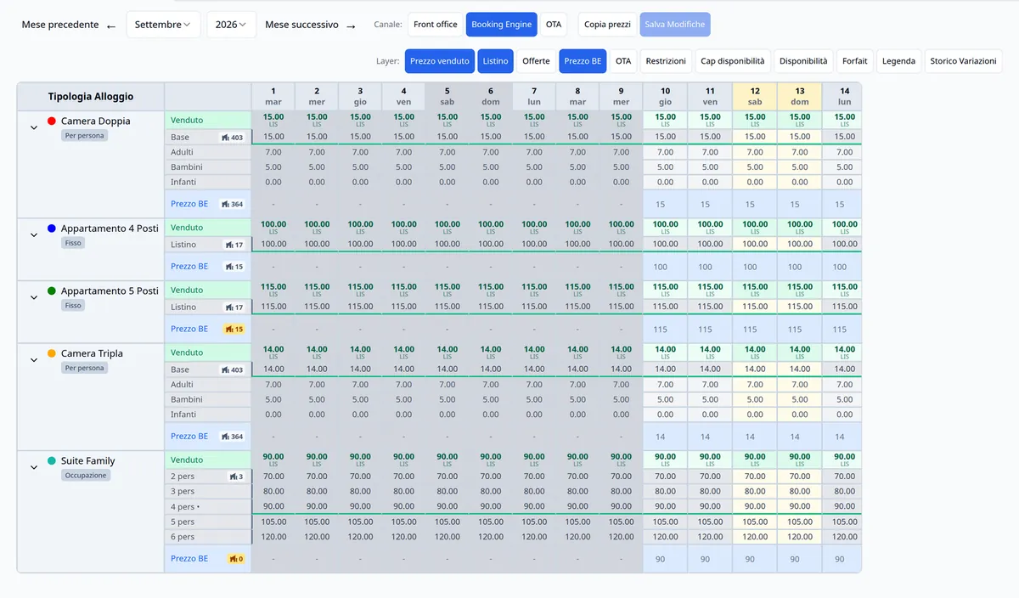The image size is (1019, 598).
Task: Click the right arrow for Mese successivo
Action: click(x=351, y=25)
